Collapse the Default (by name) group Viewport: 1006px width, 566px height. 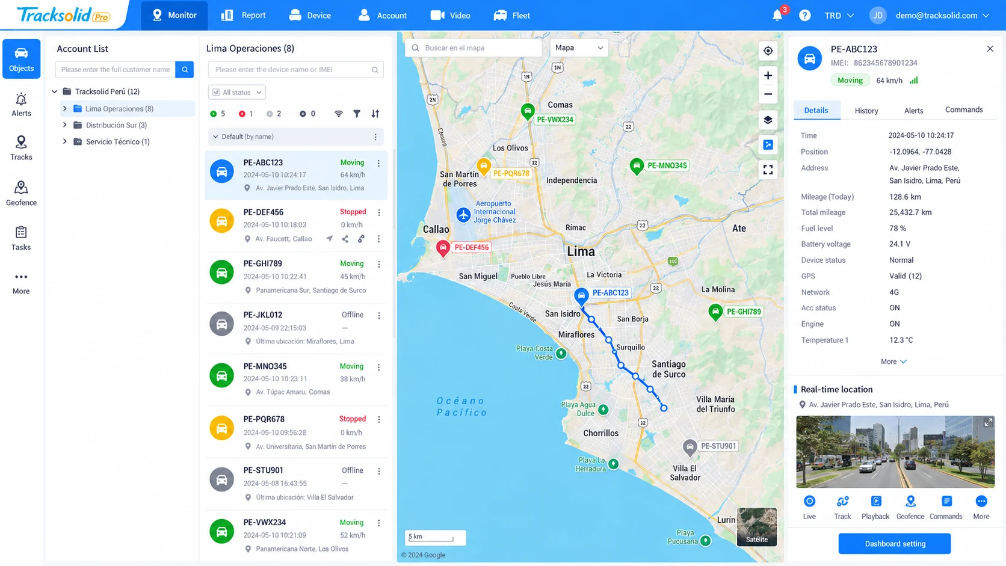pyautogui.click(x=215, y=137)
